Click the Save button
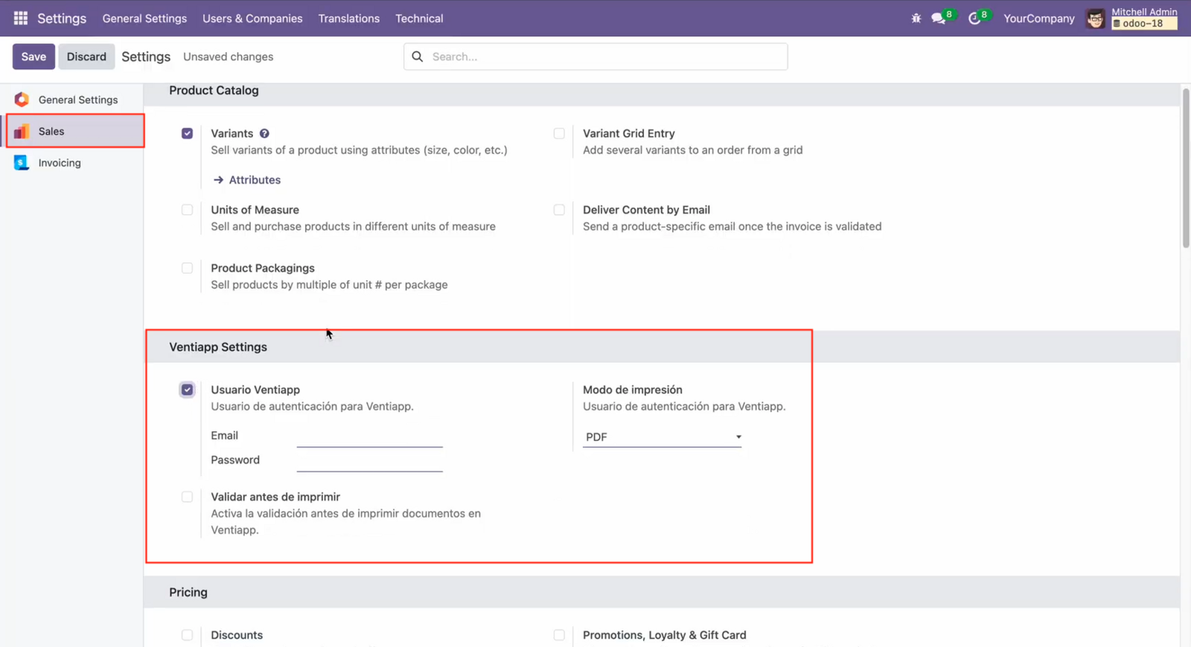The width and height of the screenshot is (1191, 647). point(33,57)
